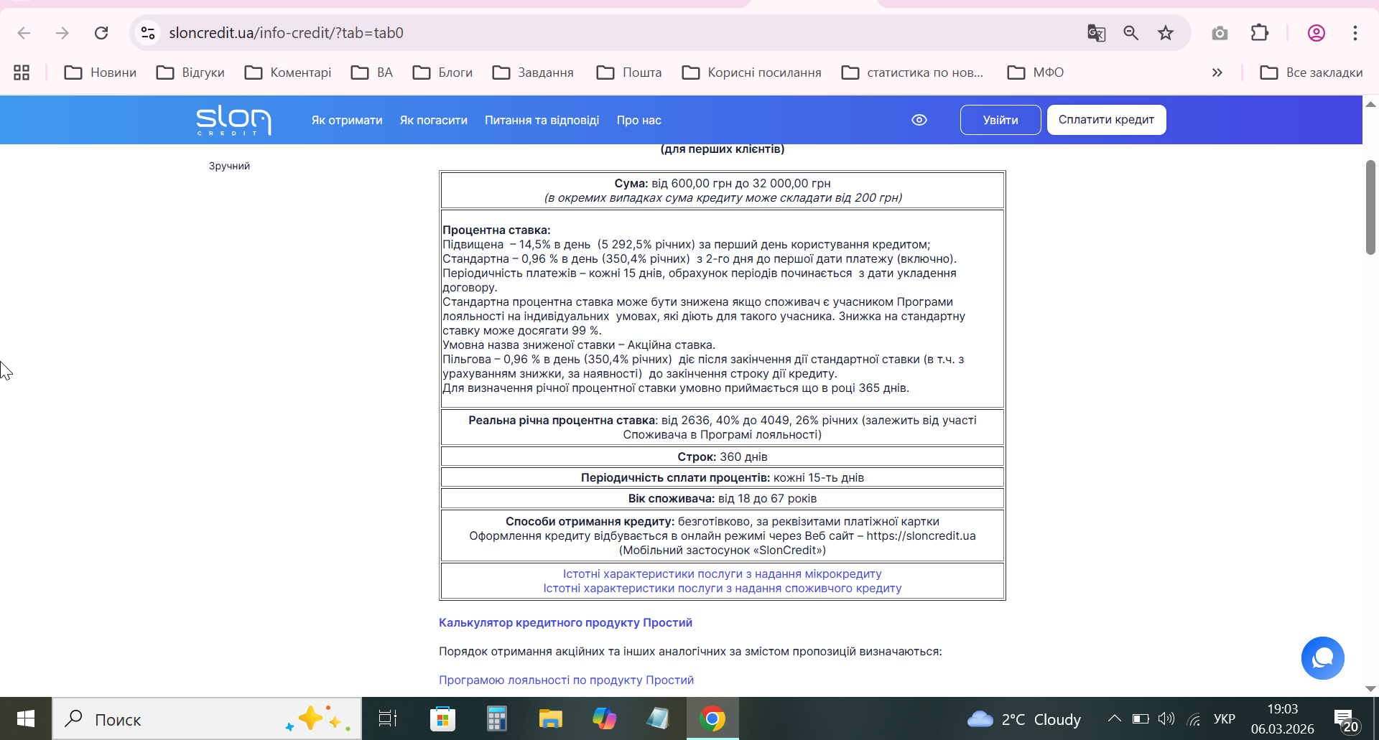1379x740 pixels.
Task: Show the hidden bookmarks overflow chevron
Action: click(1217, 72)
